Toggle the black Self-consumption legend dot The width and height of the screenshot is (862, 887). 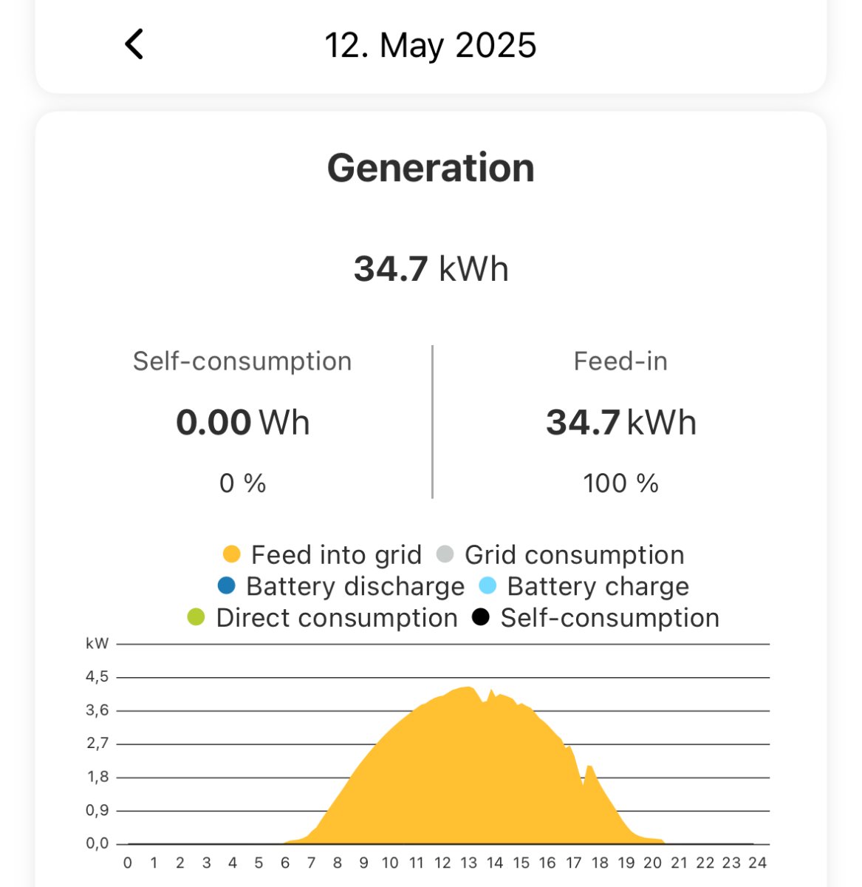coord(481,617)
